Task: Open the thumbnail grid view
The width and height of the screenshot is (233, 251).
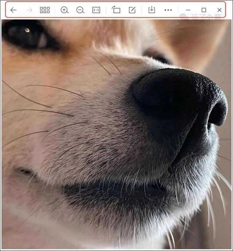Action: click(x=45, y=10)
